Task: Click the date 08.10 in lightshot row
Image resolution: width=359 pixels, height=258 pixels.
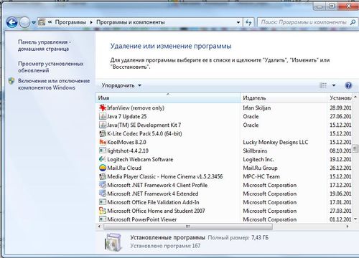Action: (x=340, y=150)
